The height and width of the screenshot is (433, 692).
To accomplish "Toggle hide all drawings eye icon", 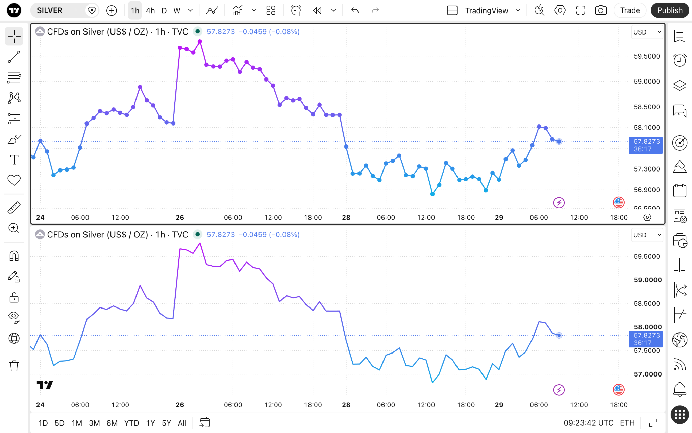I will [x=14, y=317].
